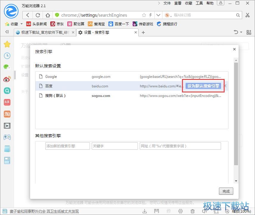Screen dimensions: 255x215
Task: Open 爱淘宝 bookmark
Action: (96, 24)
